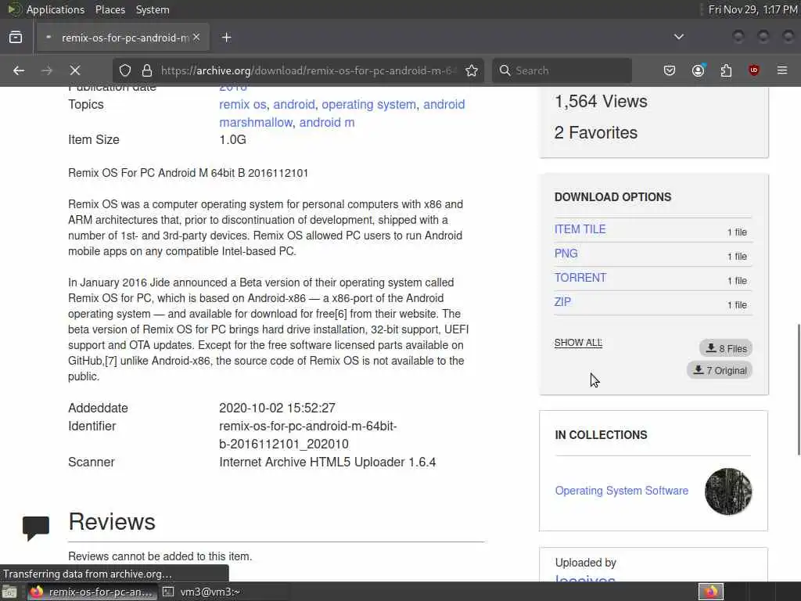Open the remix os topic link
Viewport: 801px width, 601px height.
(x=242, y=104)
